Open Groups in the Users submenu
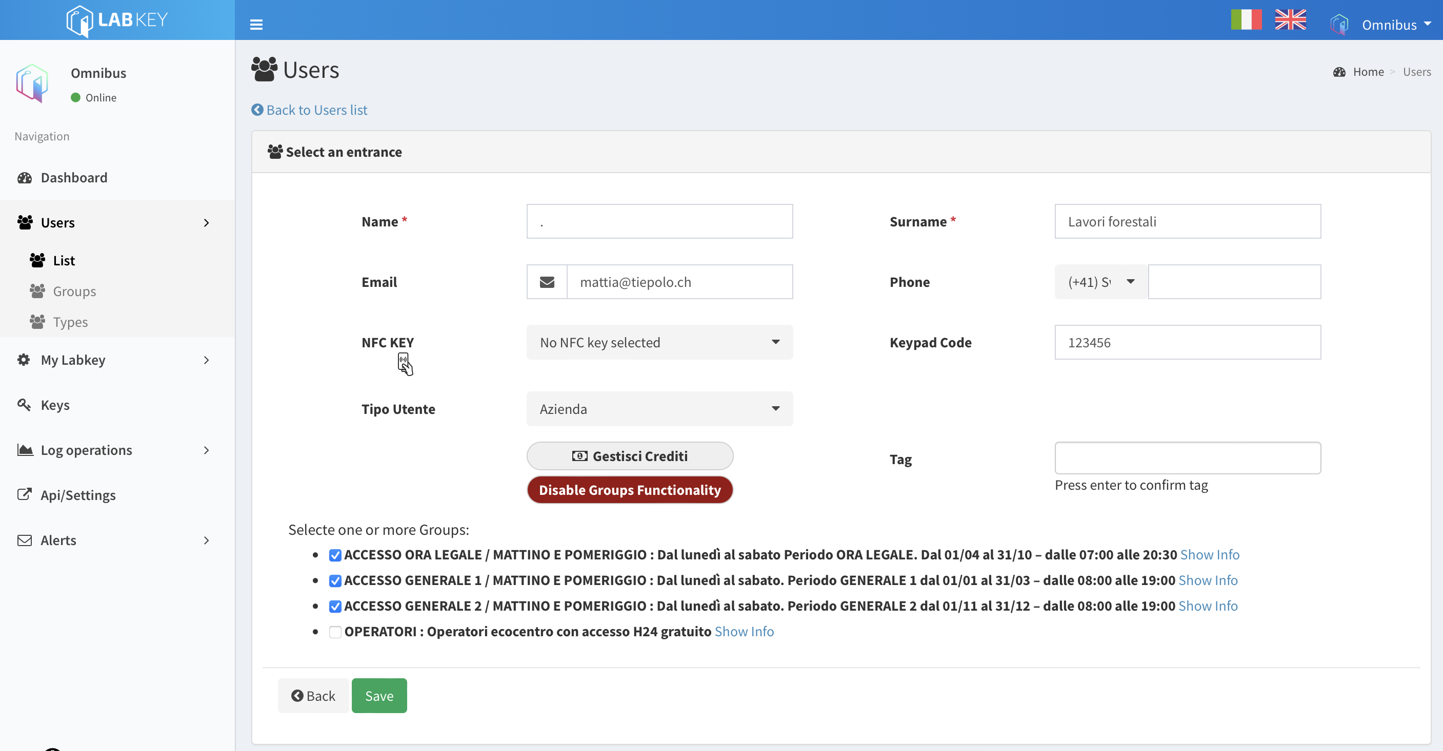The width and height of the screenshot is (1443, 751). [74, 291]
